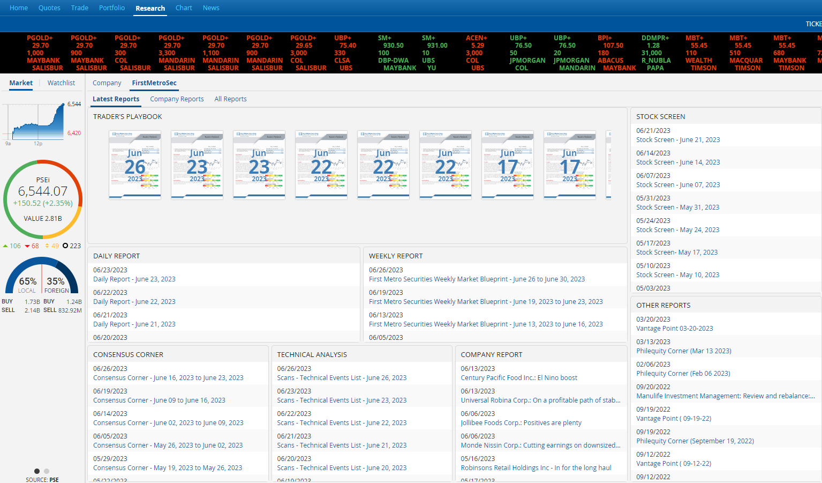
Task: Open the Company research sub-tab
Action: pyautogui.click(x=107, y=83)
